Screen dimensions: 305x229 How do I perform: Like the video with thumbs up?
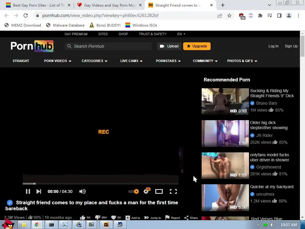click(x=85, y=217)
